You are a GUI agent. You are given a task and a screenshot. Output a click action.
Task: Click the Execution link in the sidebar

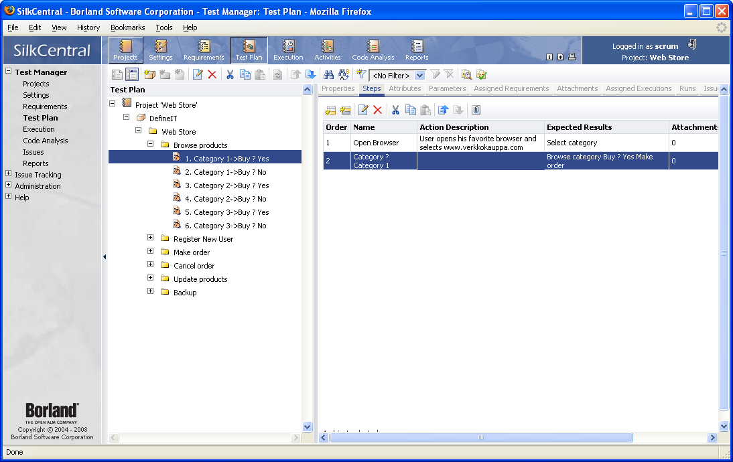click(39, 129)
